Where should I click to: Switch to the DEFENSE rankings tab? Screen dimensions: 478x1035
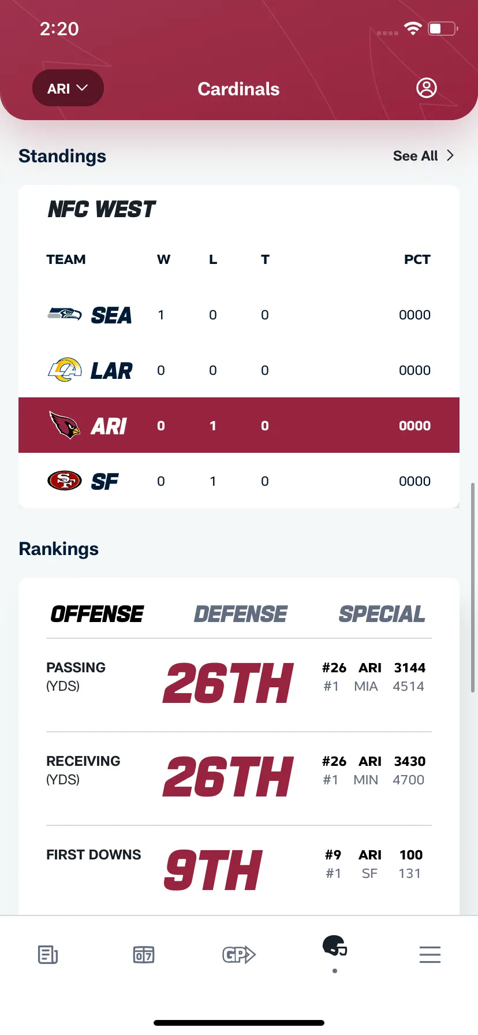(241, 614)
